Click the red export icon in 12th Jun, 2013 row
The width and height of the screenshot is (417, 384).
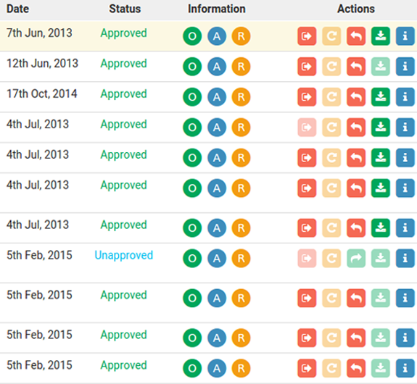click(307, 67)
